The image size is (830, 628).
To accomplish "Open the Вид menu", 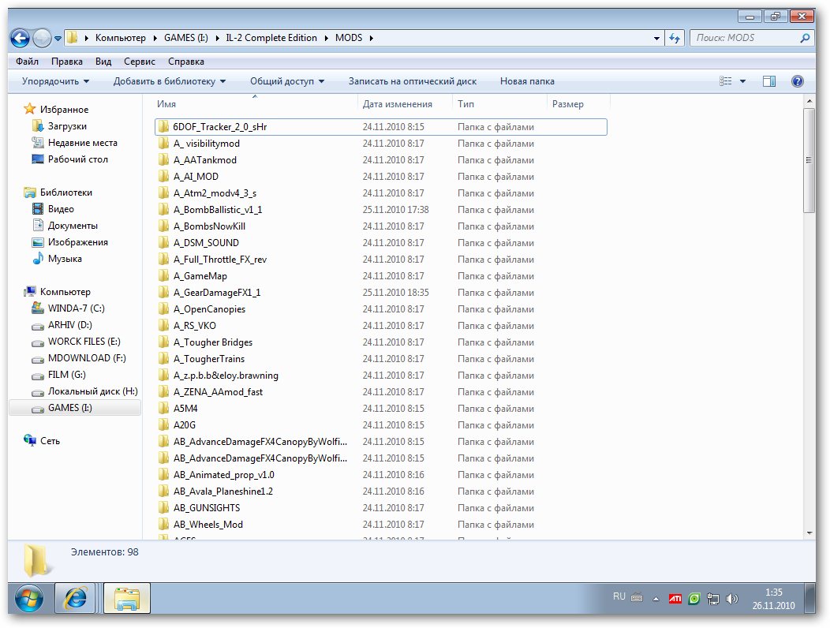I will (x=103, y=62).
